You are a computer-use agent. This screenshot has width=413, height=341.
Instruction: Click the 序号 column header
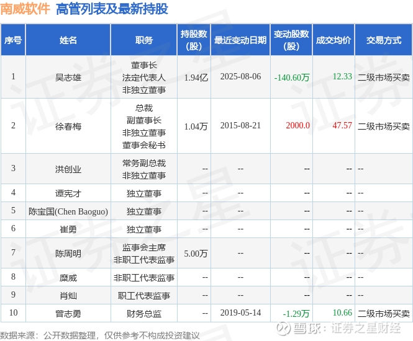coord(13,40)
